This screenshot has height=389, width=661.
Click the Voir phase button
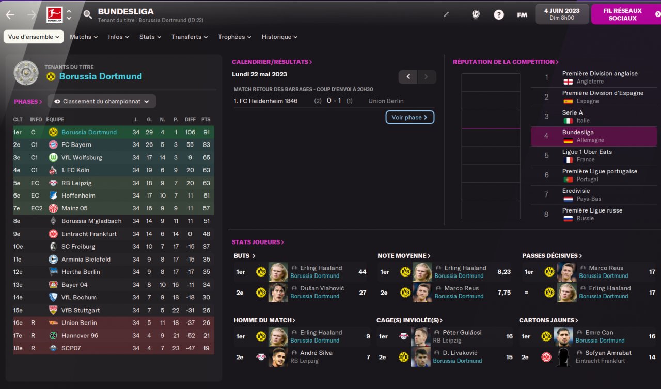pos(410,117)
